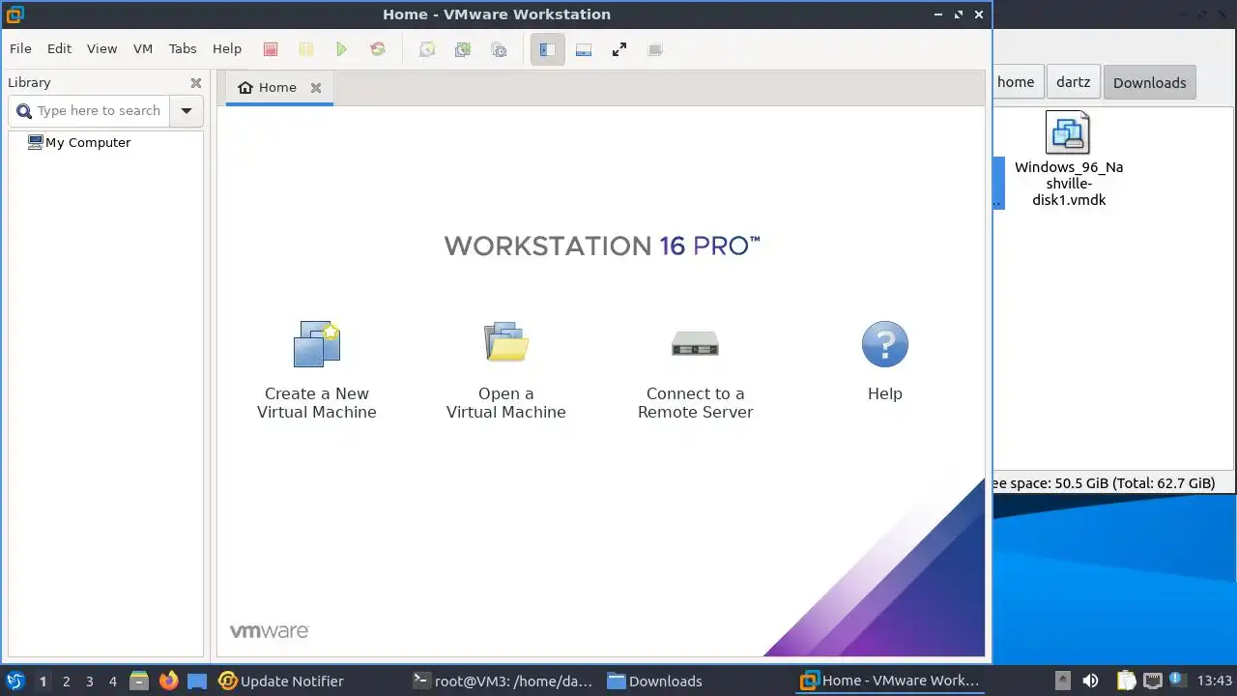Click the Suspend virtual machine toolbar icon
1237x696 pixels.
pos(305,49)
